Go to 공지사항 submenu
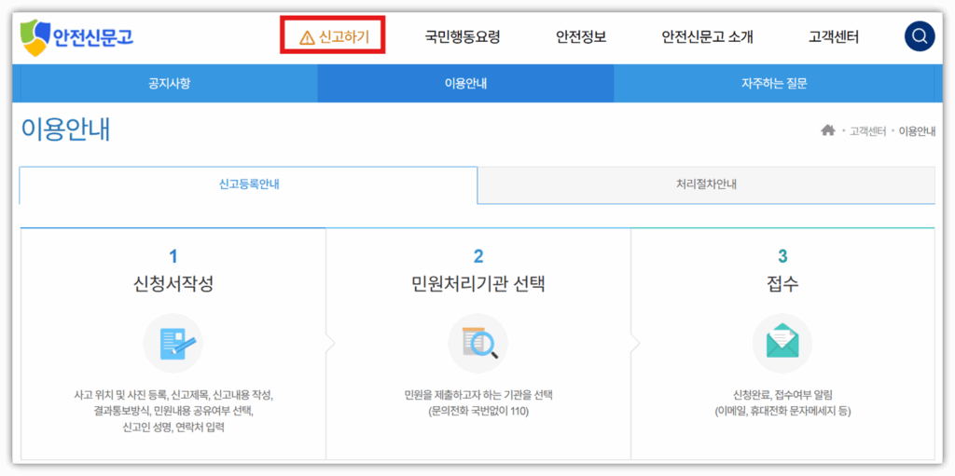Viewport: 955px width, 476px height. pos(170,84)
